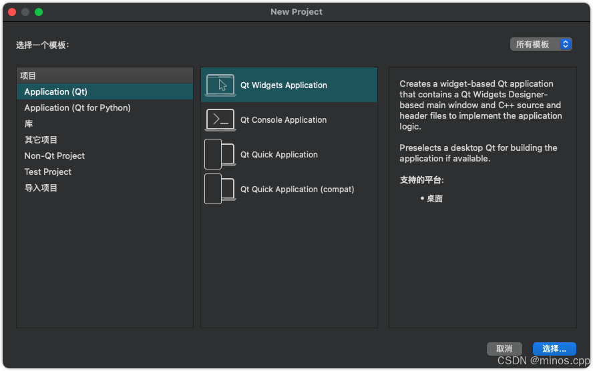Image resolution: width=593 pixels, height=371 pixels.
Task: Select the Qt Widgets Application label
Action: tap(284, 85)
